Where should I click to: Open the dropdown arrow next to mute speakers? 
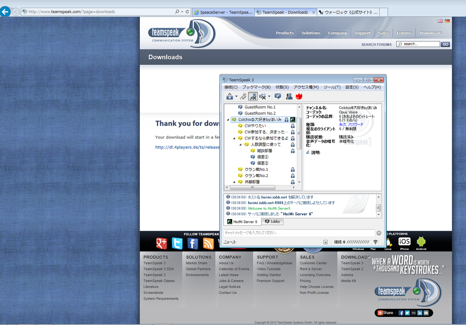[x=269, y=97]
